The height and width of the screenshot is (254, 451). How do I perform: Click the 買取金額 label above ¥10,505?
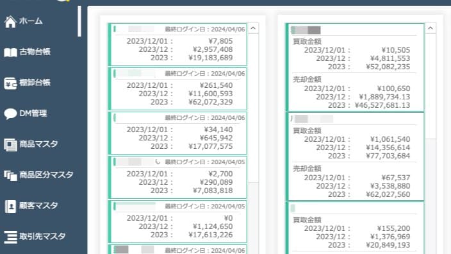point(307,42)
